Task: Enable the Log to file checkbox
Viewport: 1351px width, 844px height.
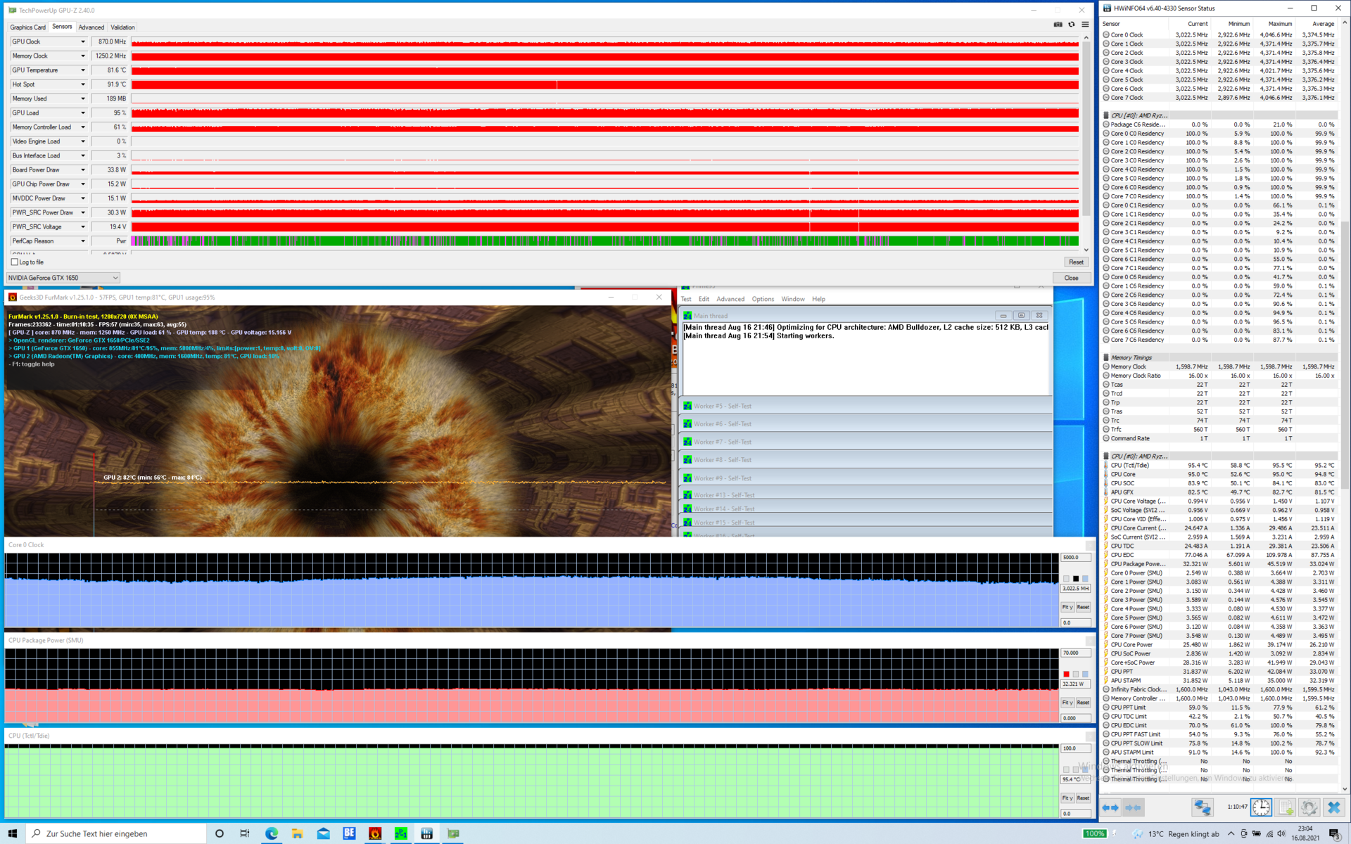Action: point(15,262)
